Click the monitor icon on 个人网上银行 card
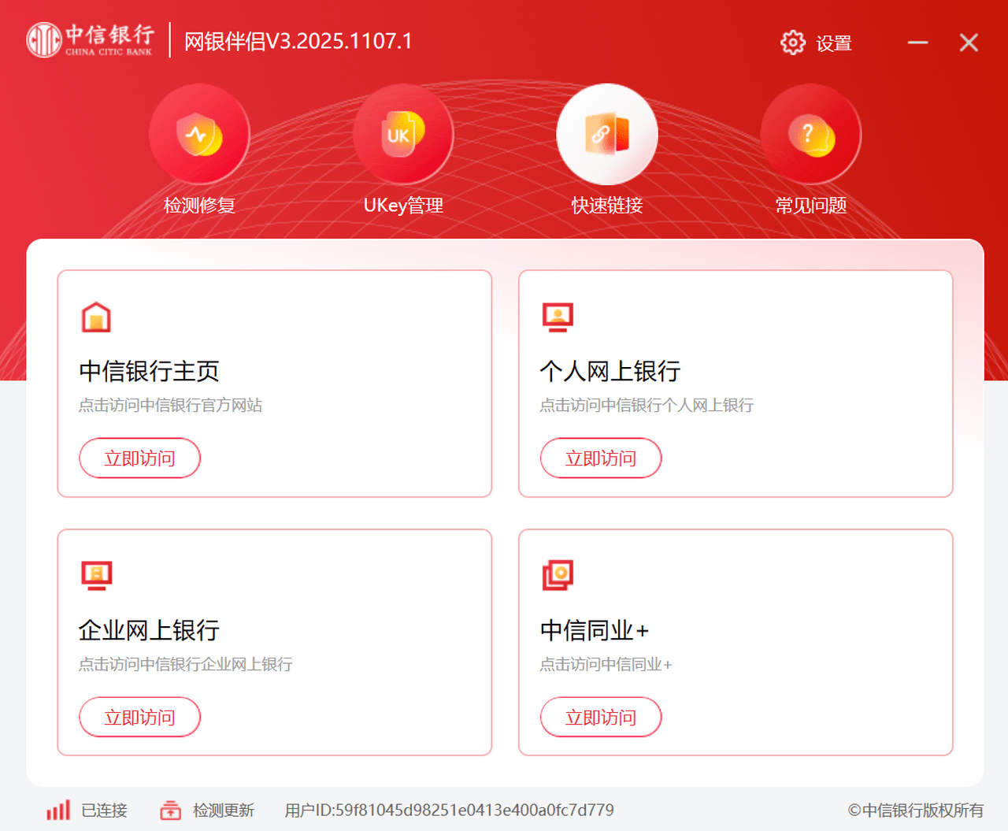The image size is (1008, 831). click(x=557, y=315)
